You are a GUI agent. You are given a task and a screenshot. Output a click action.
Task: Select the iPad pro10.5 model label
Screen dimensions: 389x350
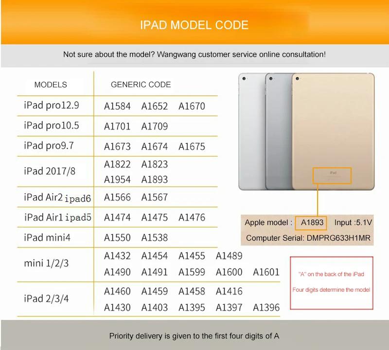pos(52,125)
